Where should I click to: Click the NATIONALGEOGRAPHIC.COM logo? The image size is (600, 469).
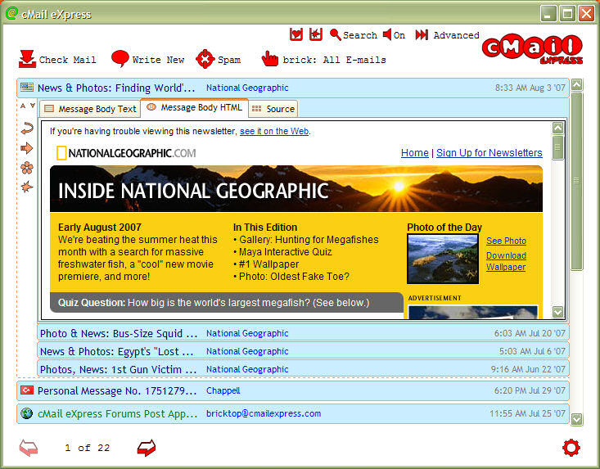click(126, 153)
